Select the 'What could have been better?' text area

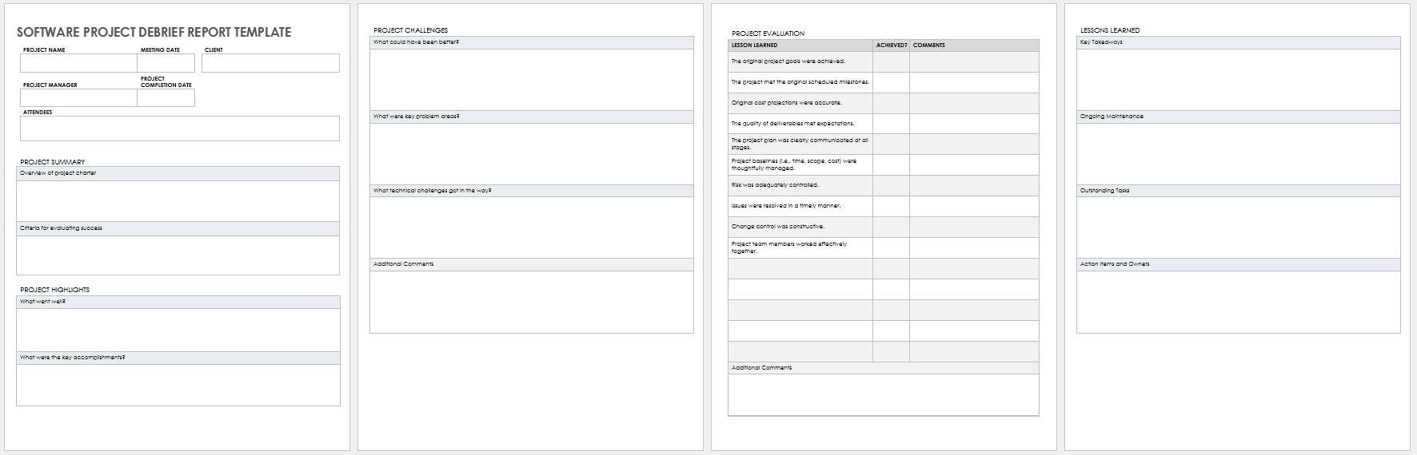[x=531, y=79]
